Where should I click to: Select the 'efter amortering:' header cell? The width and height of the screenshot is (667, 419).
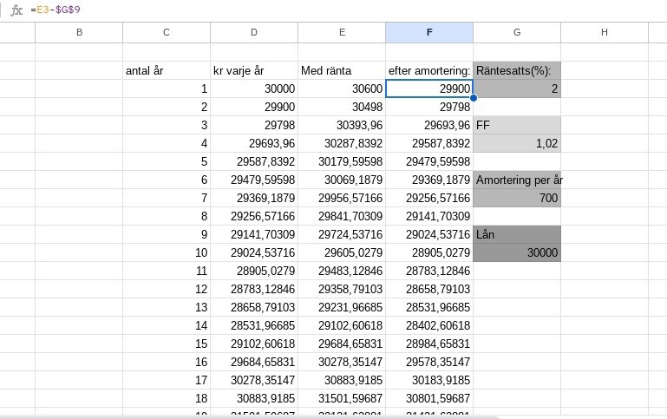[429, 70]
